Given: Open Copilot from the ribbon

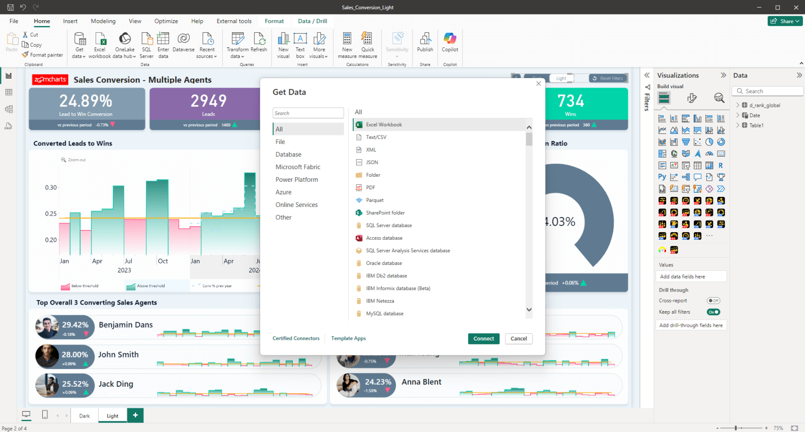Looking at the screenshot, I should click(x=450, y=42).
